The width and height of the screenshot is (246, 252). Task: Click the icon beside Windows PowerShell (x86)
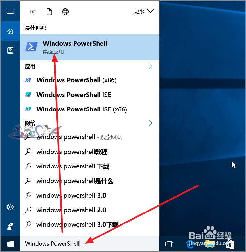coord(28,80)
